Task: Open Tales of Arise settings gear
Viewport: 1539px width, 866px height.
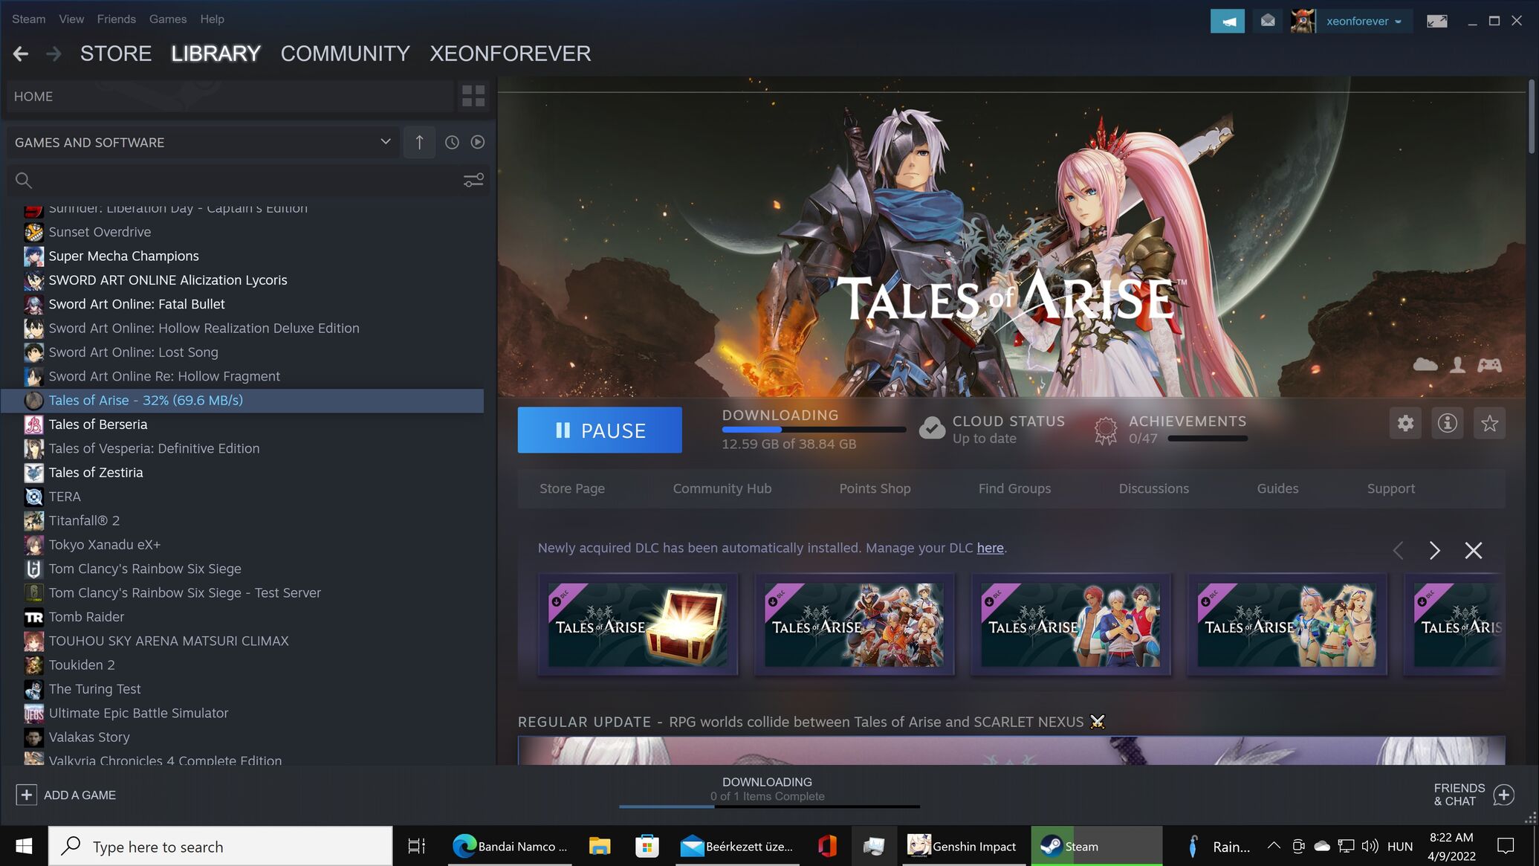Action: click(x=1405, y=423)
